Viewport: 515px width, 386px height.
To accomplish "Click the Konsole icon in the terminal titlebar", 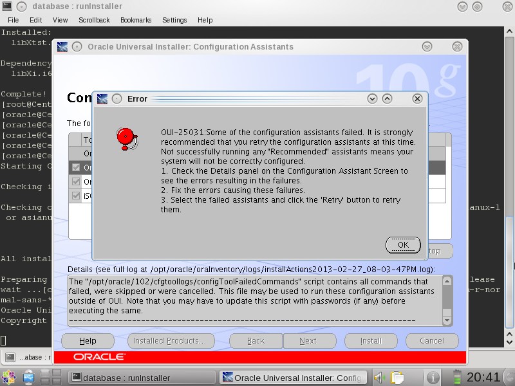I will 6,6.
